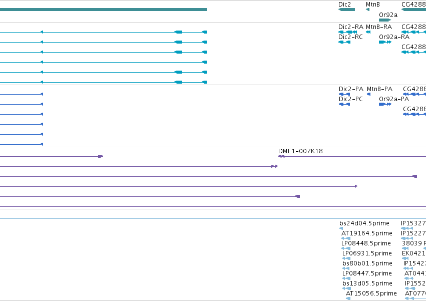Select the Dic2-RC transcript
The height and width of the screenshot is (301, 426).
344,42
